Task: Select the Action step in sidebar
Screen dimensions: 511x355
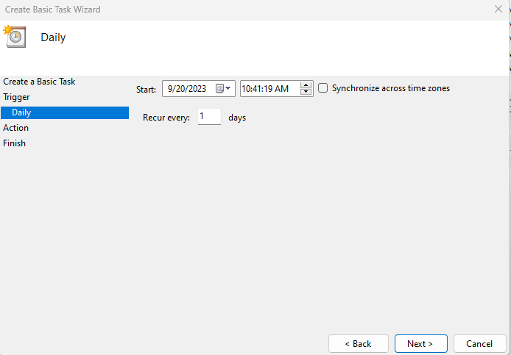Action: click(15, 128)
